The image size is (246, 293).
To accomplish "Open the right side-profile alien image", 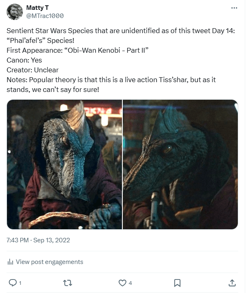I will [x=181, y=164].
